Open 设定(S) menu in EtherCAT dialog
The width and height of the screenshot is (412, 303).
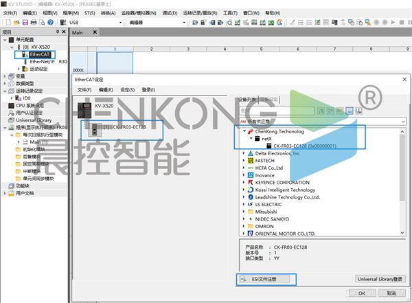(x=127, y=89)
